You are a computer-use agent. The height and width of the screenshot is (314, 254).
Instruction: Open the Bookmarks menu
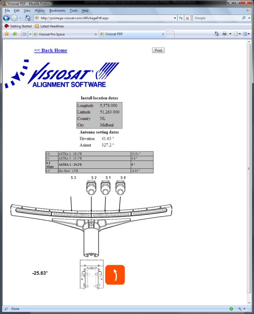tap(57, 11)
